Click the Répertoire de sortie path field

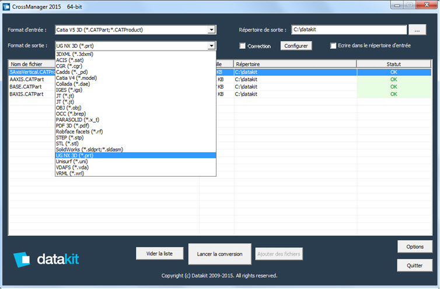point(349,30)
